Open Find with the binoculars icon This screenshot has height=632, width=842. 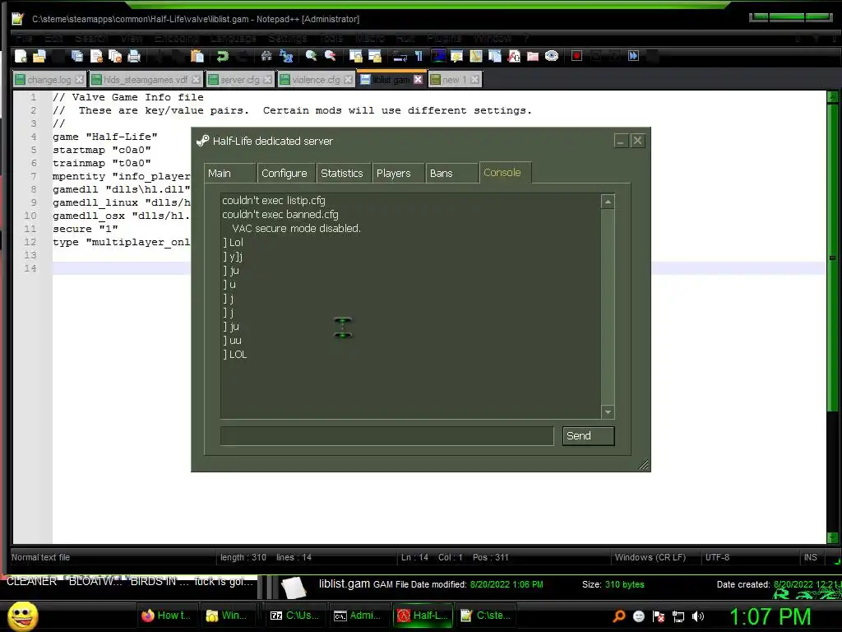coord(266,56)
